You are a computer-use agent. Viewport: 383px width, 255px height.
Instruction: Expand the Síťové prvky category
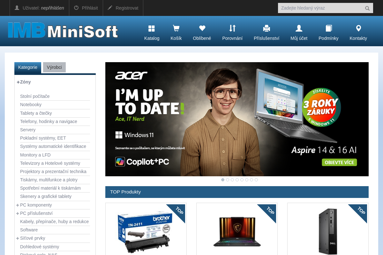18,238
